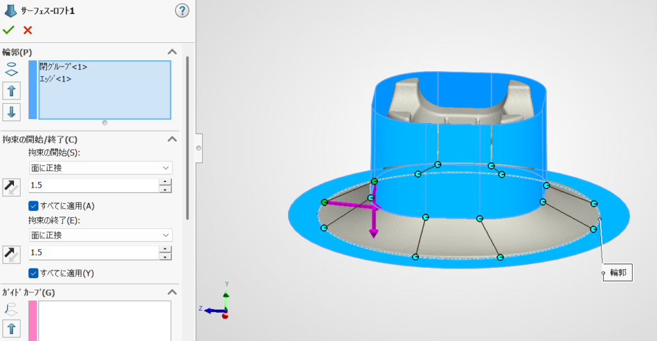Viewport: 657px width, 341px height.
Task: Select 閉グループ<1> in profile list
Action: [x=64, y=67]
